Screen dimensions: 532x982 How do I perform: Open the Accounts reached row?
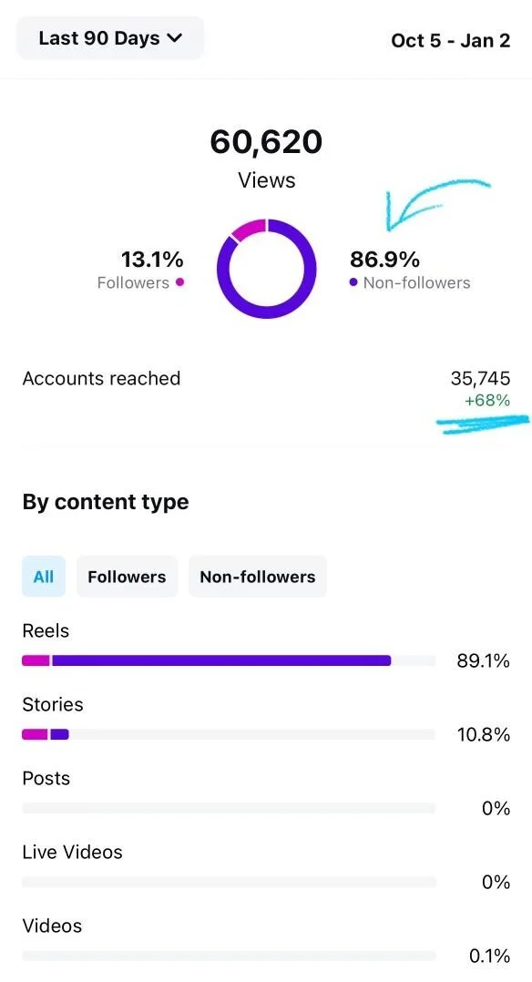(266, 388)
